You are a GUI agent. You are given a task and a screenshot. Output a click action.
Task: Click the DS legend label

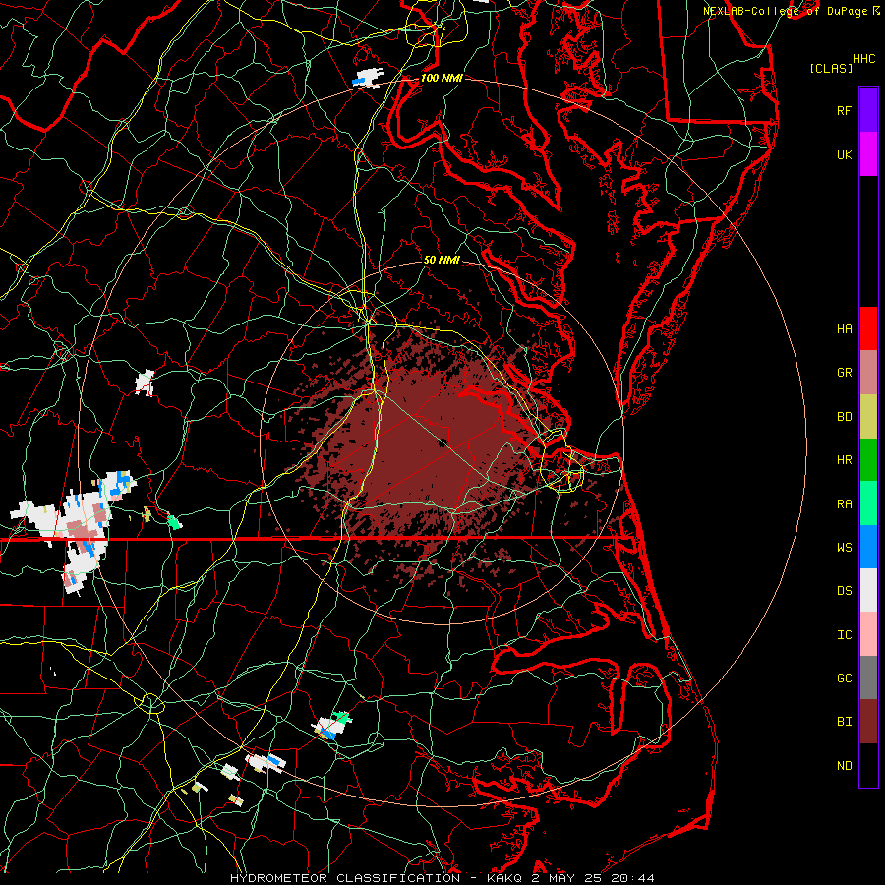tap(844, 591)
